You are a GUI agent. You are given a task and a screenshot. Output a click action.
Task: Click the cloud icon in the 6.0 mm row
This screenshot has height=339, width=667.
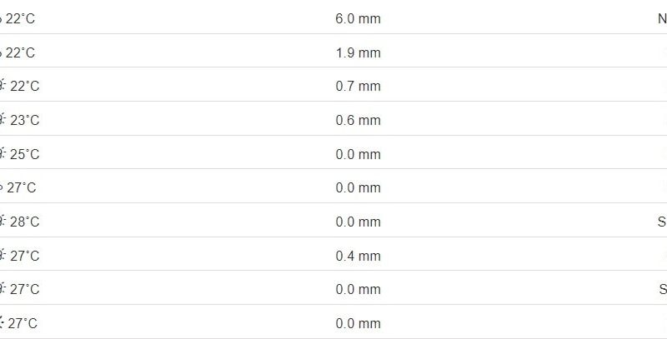[2, 18]
